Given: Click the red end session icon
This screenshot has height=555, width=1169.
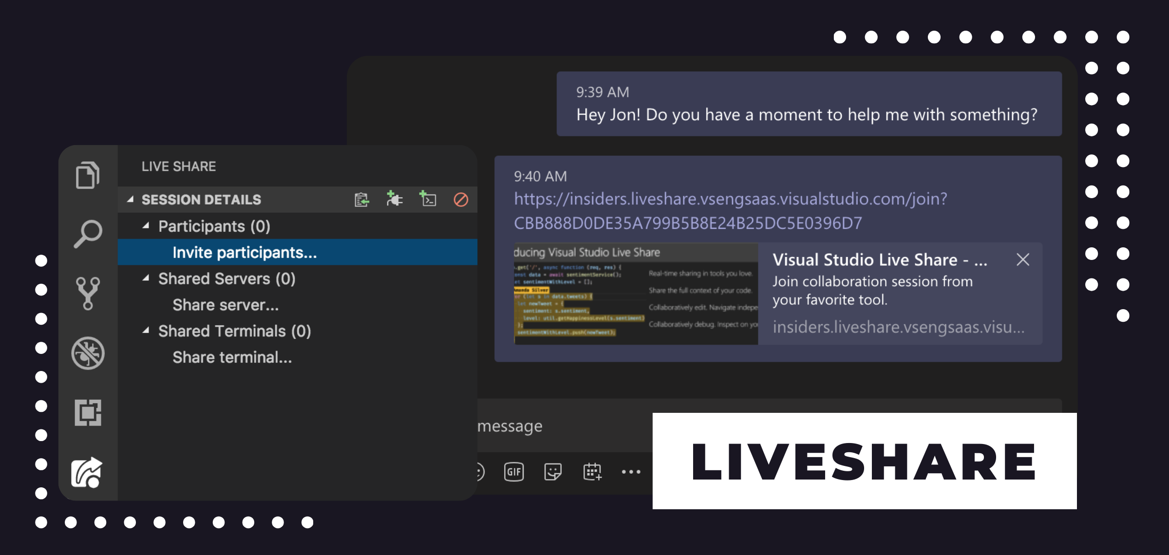Looking at the screenshot, I should pos(461,200).
